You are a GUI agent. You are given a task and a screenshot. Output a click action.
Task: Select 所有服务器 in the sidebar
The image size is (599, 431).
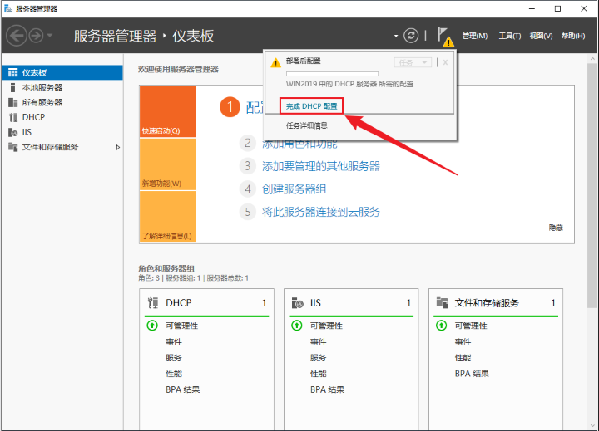(62, 102)
